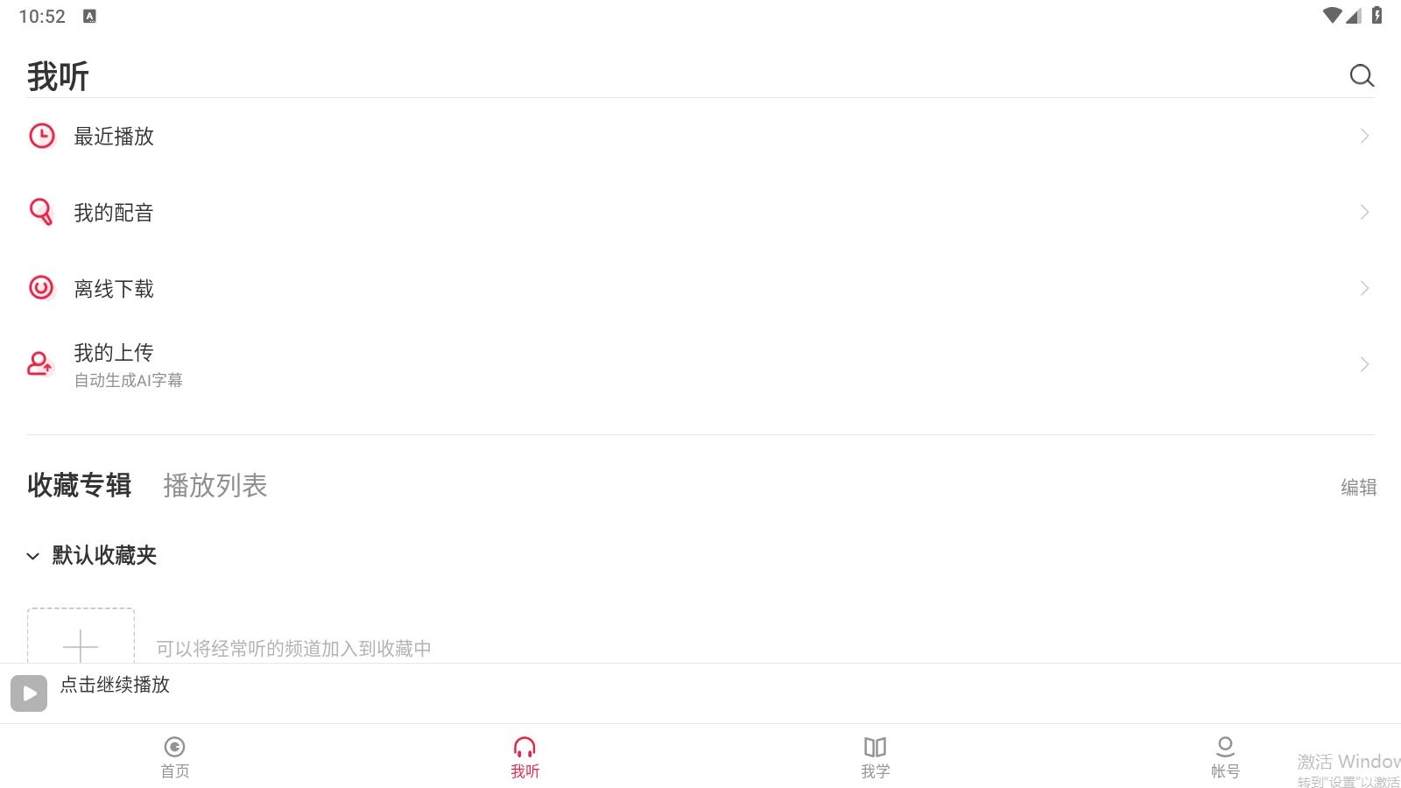Open 帐号 account icon tab
Image resolution: width=1401 pixels, height=788 pixels.
(1225, 747)
